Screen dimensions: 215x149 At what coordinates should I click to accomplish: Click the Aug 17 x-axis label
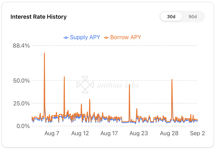(109, 133)
